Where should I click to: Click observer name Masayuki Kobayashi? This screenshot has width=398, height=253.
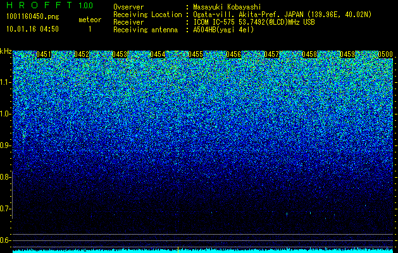tap(227, 7)
